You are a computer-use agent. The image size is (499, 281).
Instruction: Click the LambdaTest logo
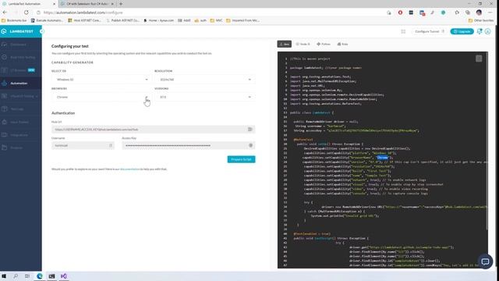click(x=18, y=31)
